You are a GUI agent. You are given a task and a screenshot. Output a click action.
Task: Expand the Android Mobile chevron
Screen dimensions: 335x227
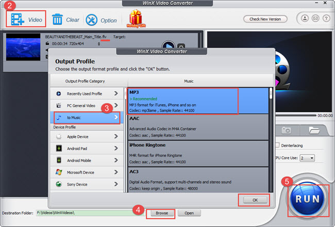(x=116, y=160)
